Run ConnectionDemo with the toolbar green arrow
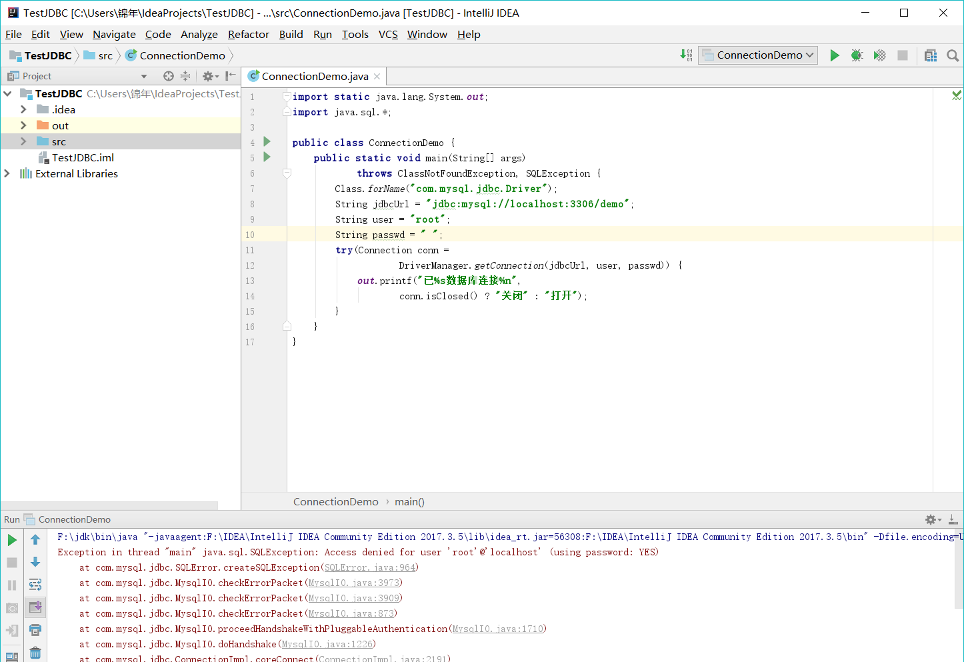 point(834,55)
